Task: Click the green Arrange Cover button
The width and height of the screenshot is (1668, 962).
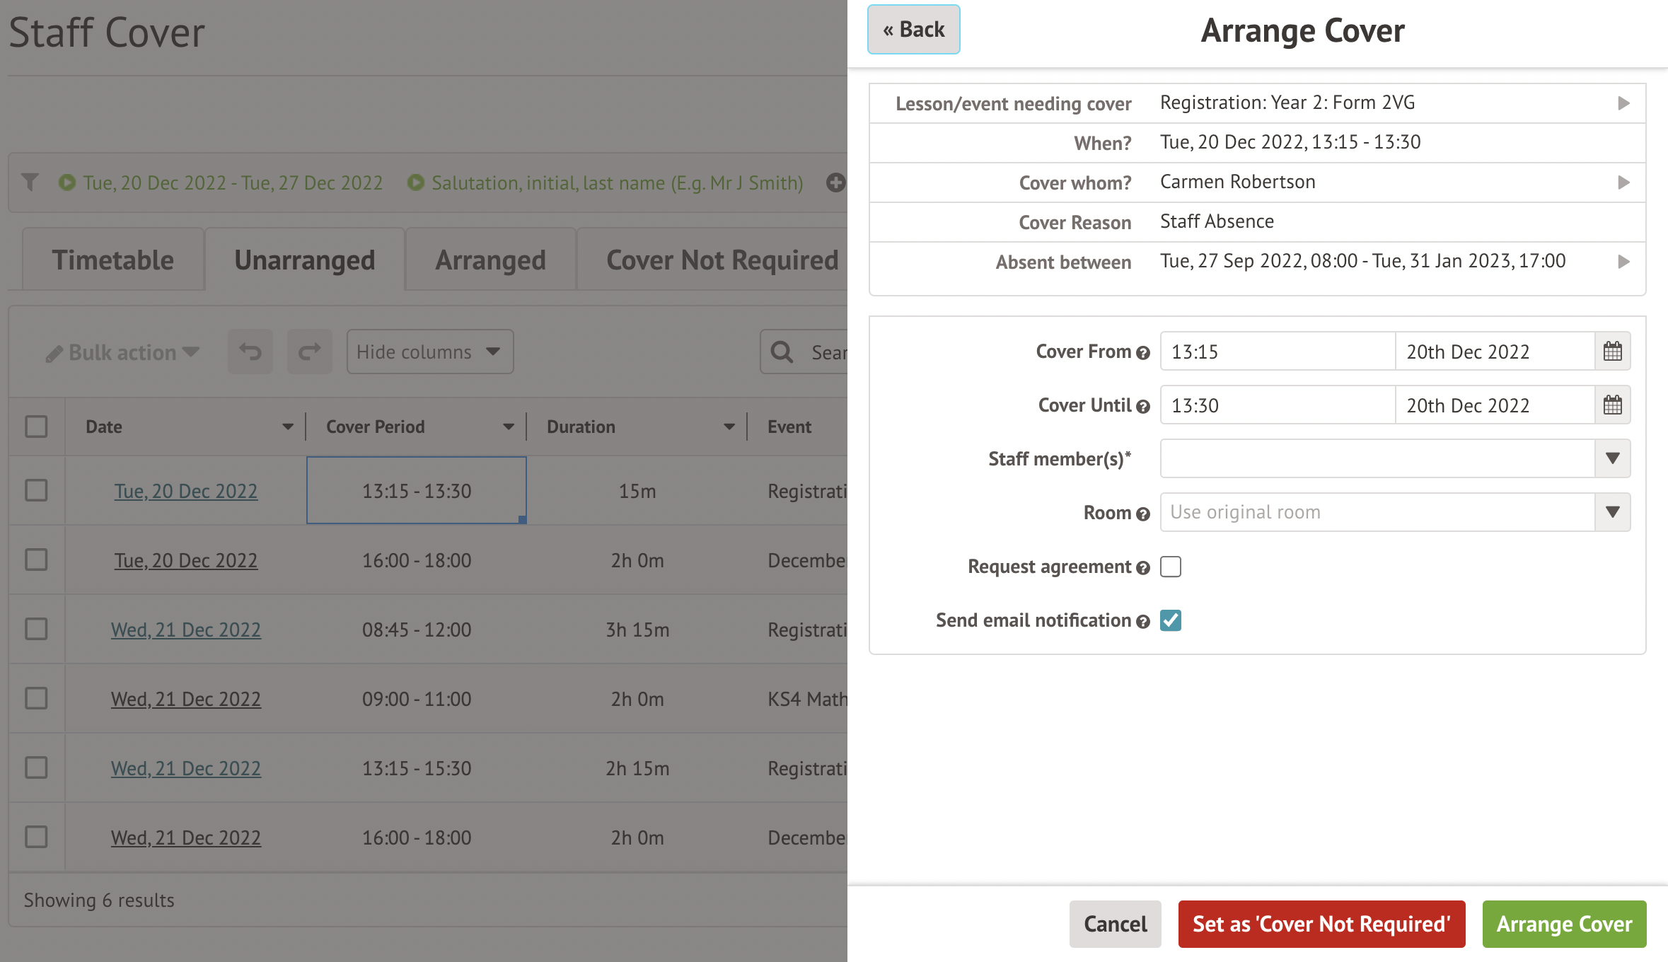Action: [1563, 924]
